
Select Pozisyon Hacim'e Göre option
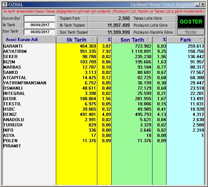pos(153,32)
